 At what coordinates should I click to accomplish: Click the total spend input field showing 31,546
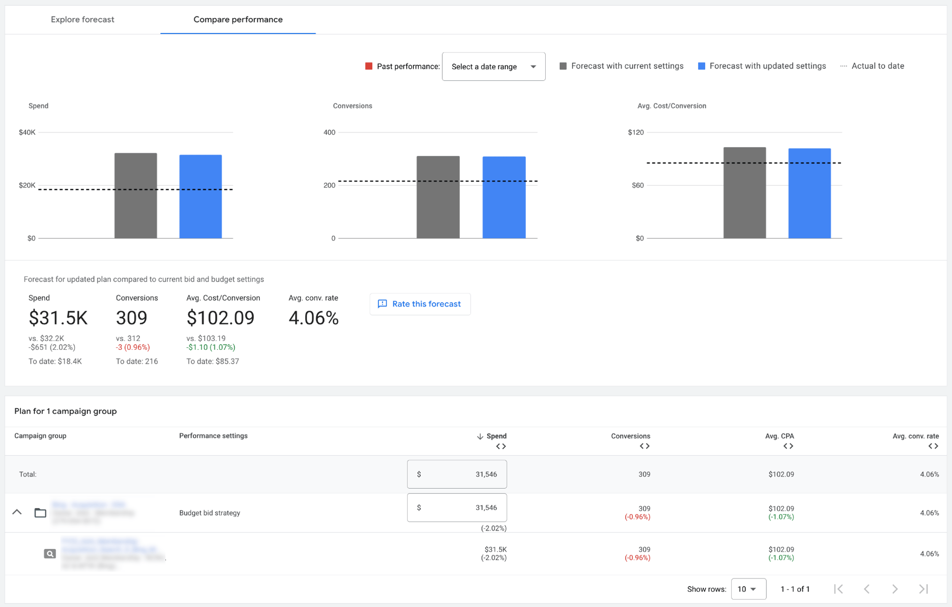(456, 474)
